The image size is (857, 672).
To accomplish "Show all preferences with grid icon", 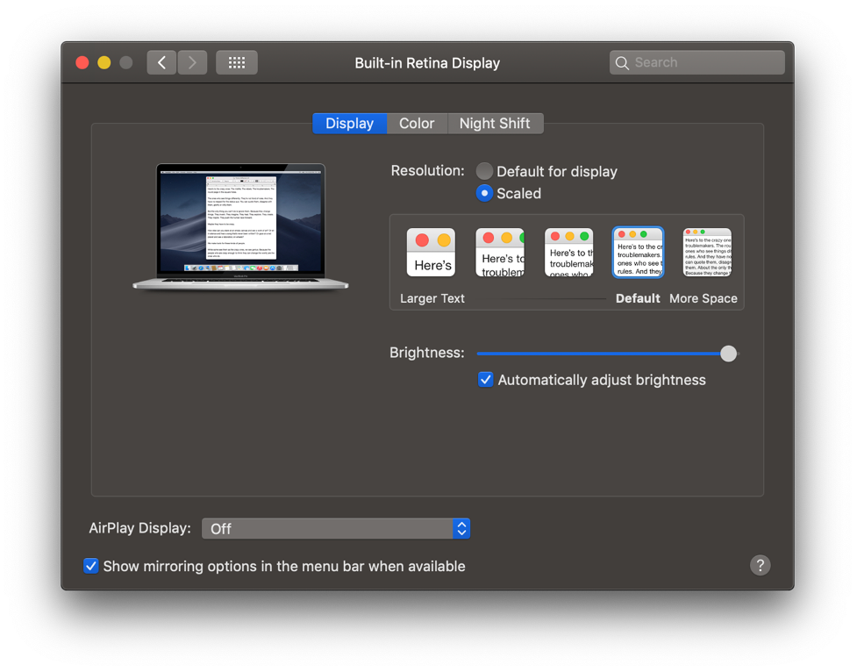I will coord(237,62).
